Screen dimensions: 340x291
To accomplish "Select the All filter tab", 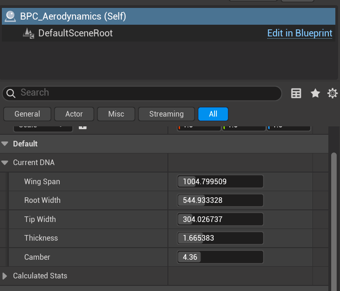I will pos(213,114).
